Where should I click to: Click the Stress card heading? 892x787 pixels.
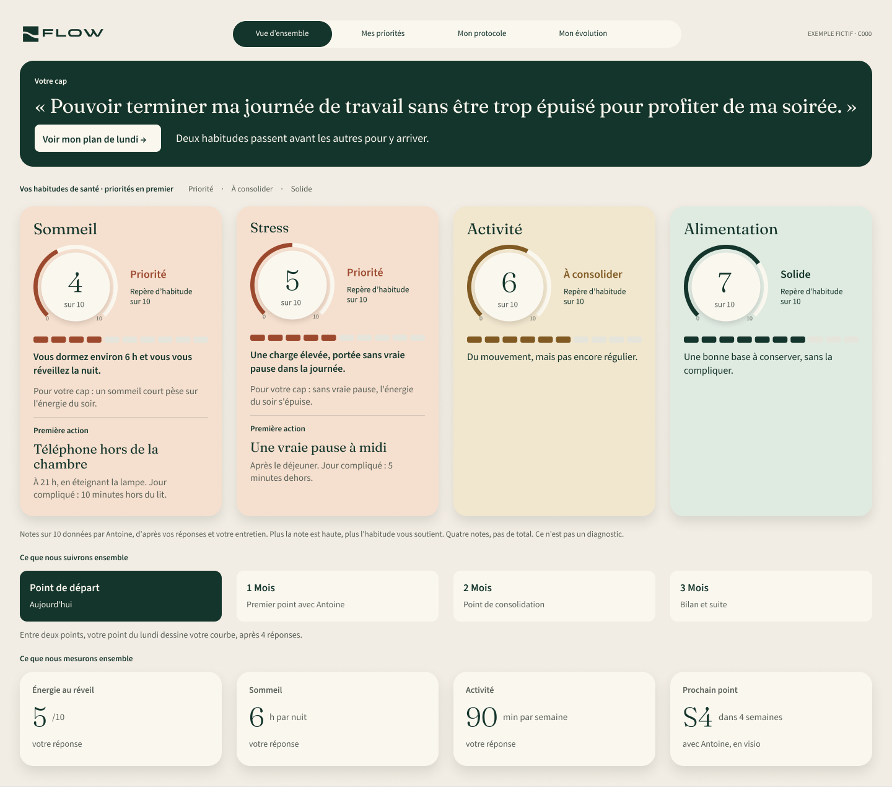click(269, 228)
